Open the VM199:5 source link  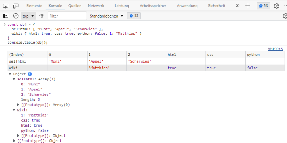(x=276, y=49)
